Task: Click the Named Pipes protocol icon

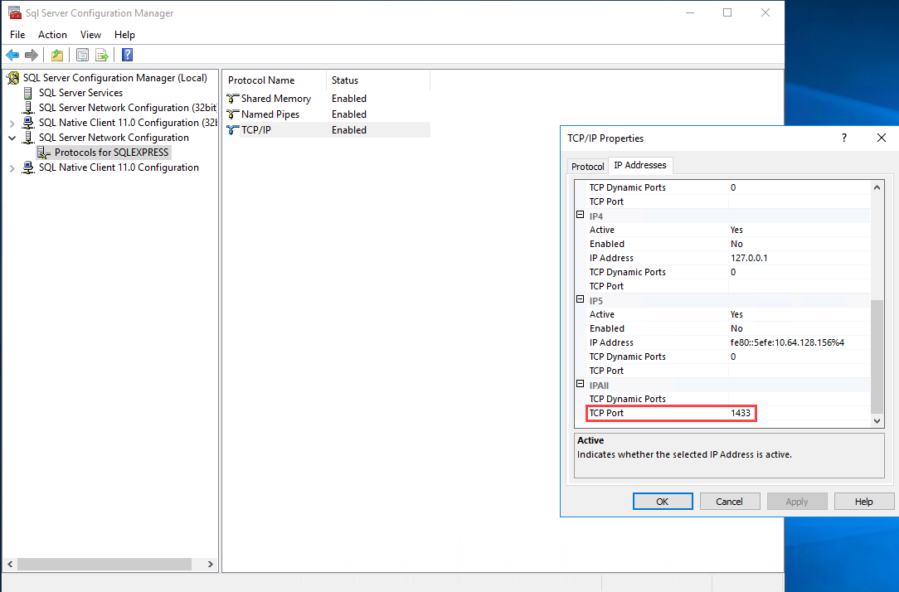Action: point(233,114)
